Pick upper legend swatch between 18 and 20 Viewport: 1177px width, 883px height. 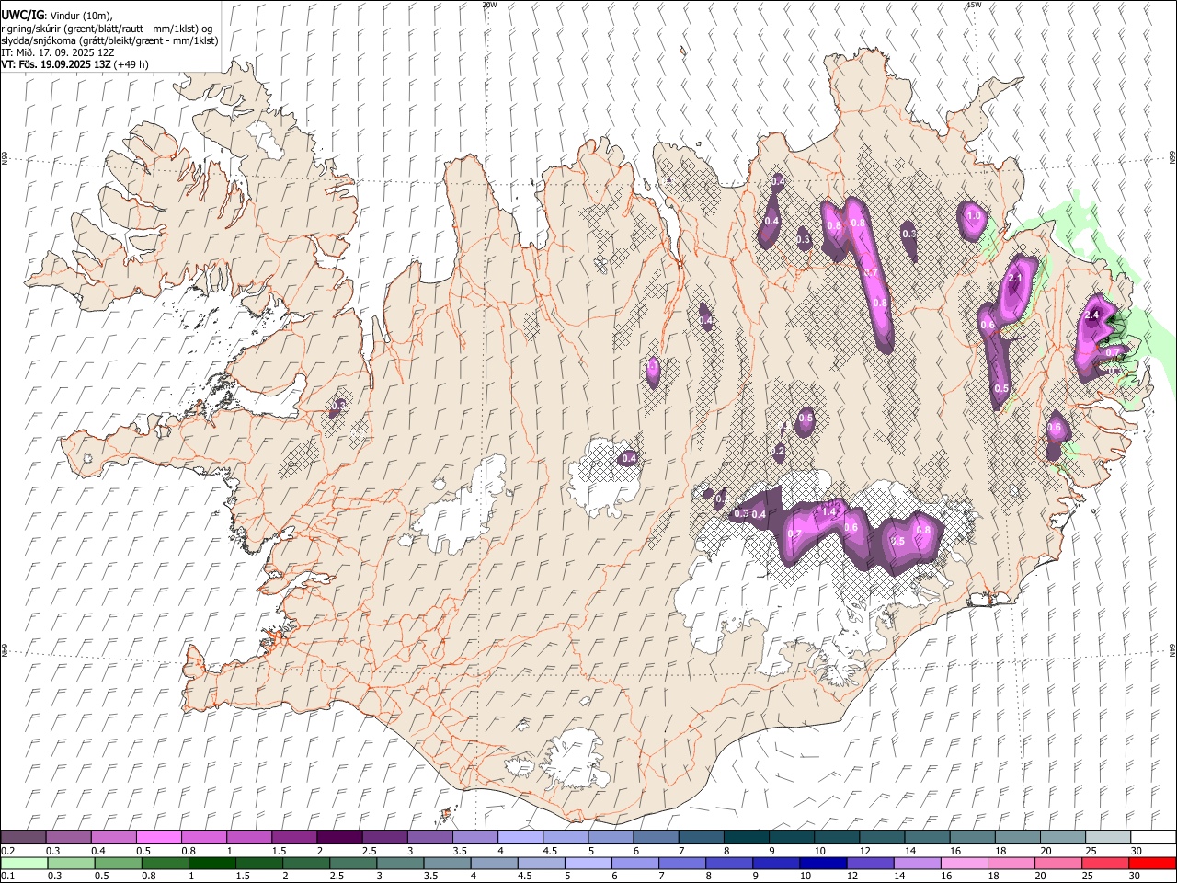(1018, 837)
